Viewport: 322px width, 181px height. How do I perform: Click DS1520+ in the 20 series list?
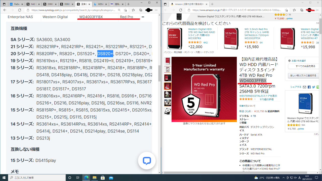point(86,54)
